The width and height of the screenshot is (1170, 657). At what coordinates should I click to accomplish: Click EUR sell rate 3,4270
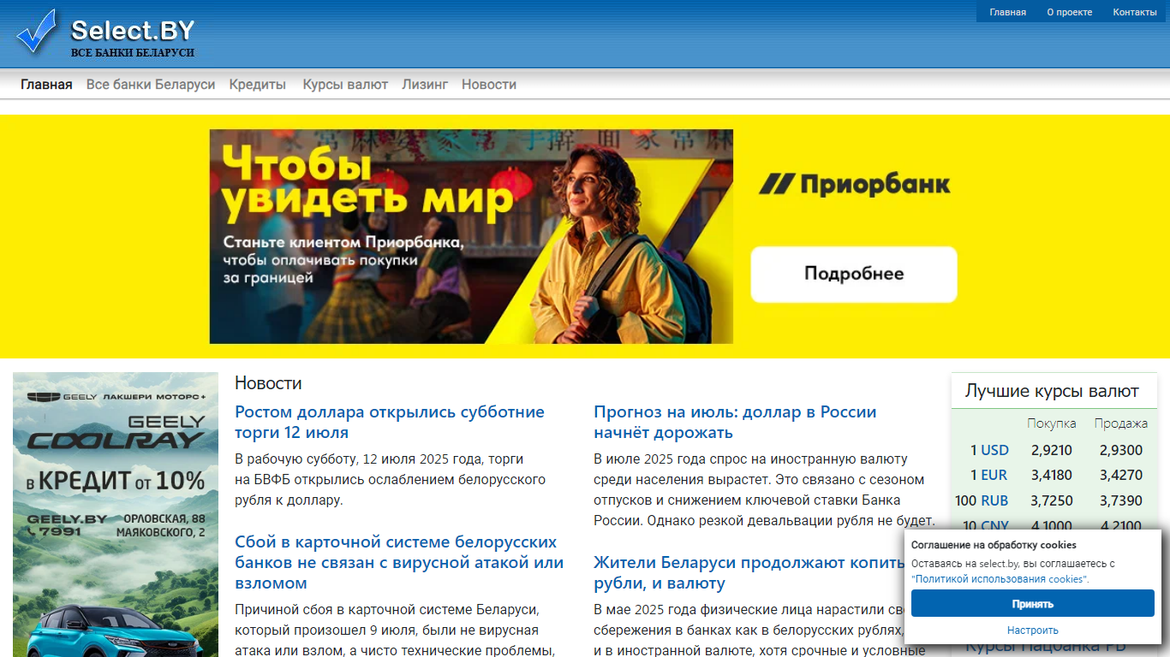tap(1121, 475)
